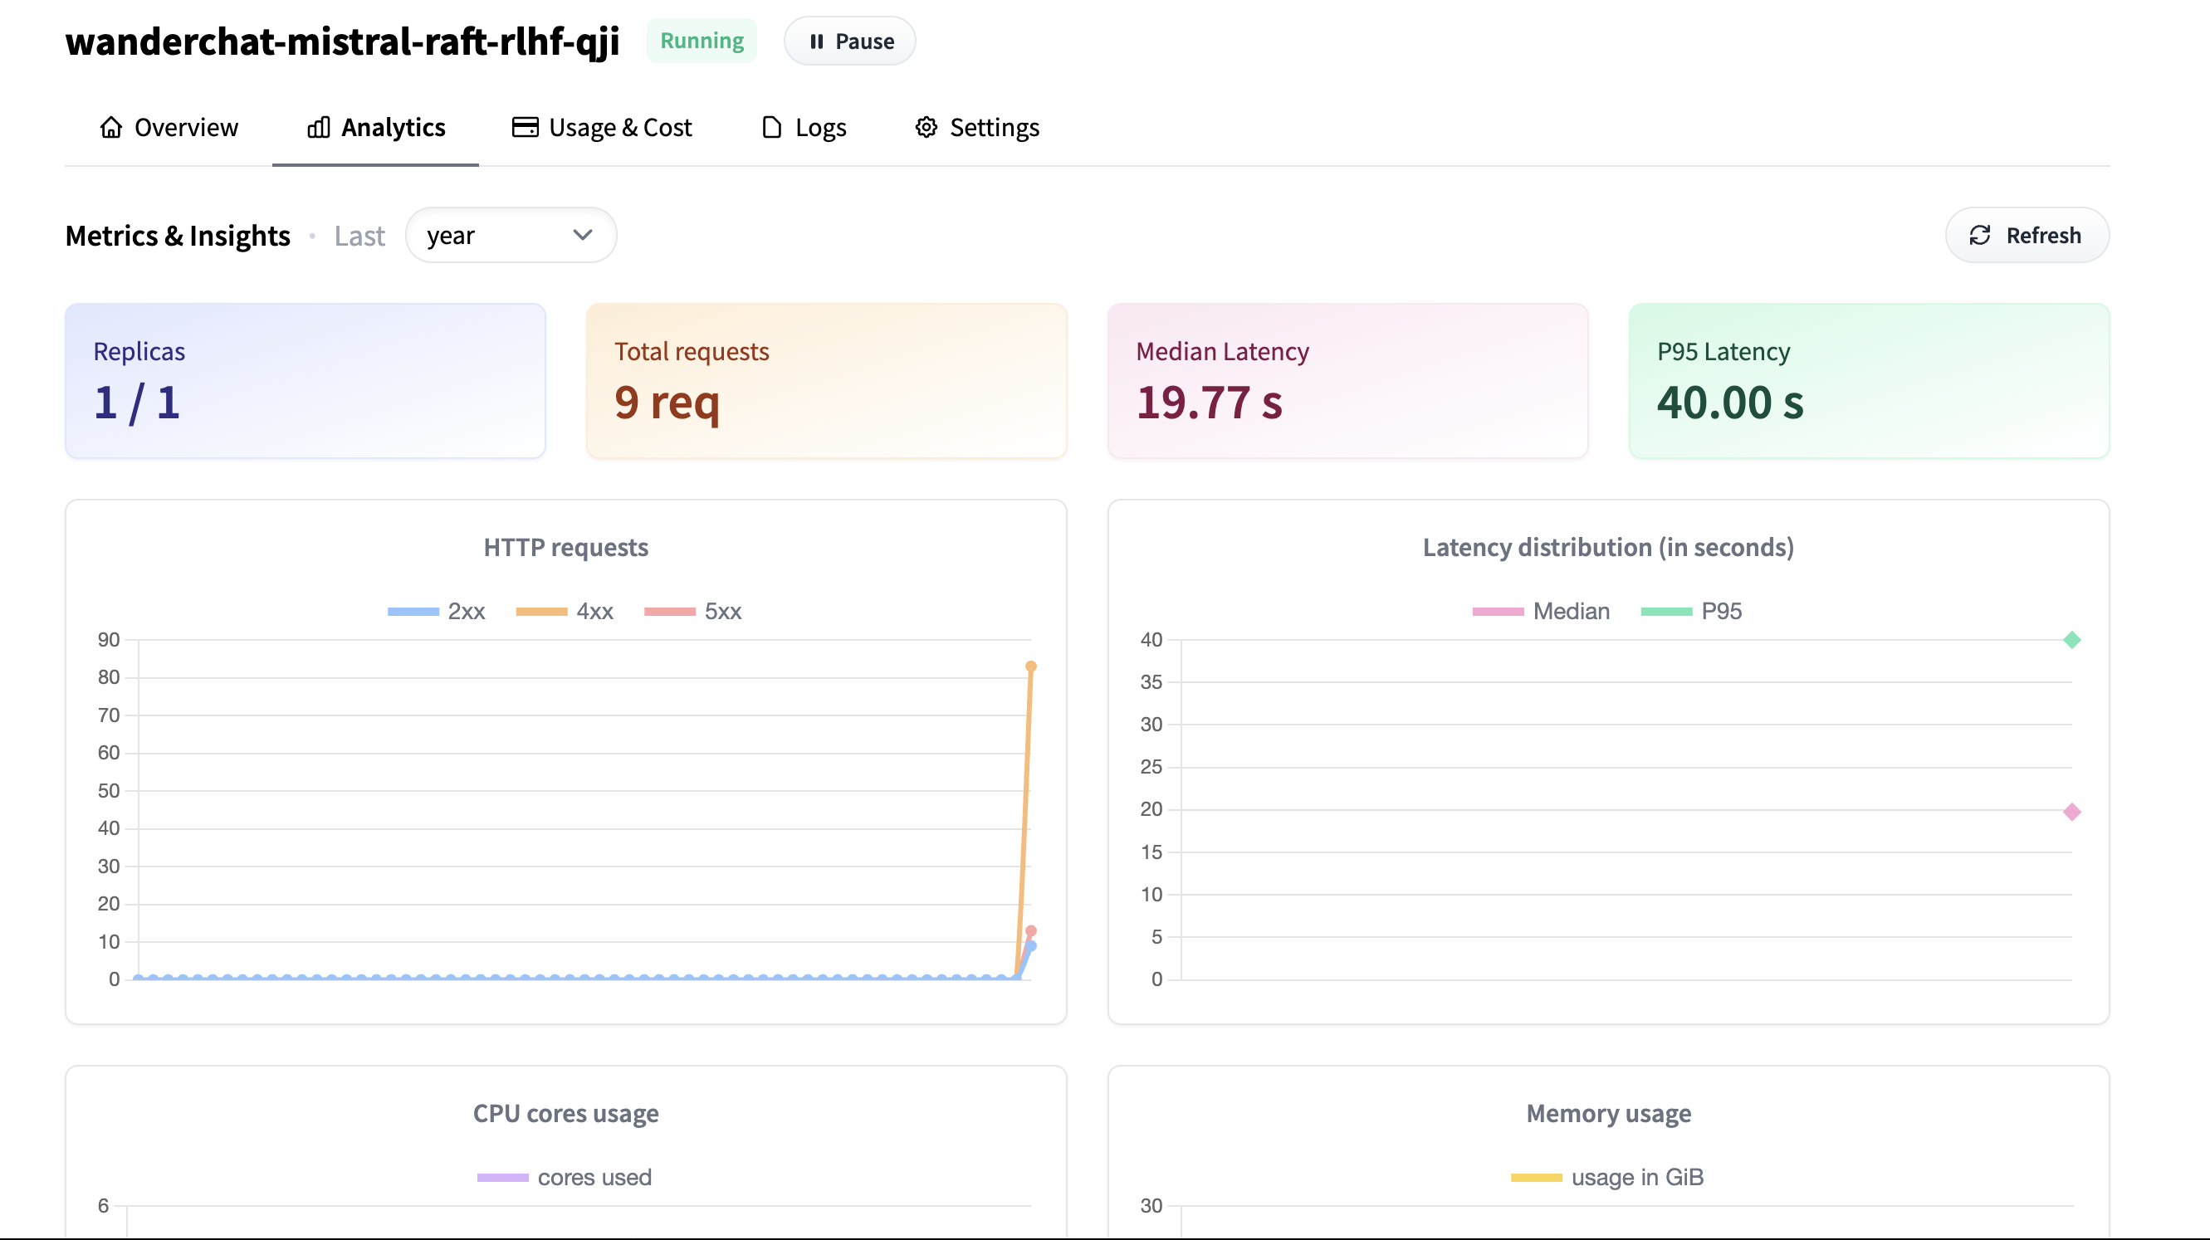Image resolution: width=2210 pixels, height=1240 pixels.
Task: Click the Total requests 9 req card
Action: click(x=826, y=381)
